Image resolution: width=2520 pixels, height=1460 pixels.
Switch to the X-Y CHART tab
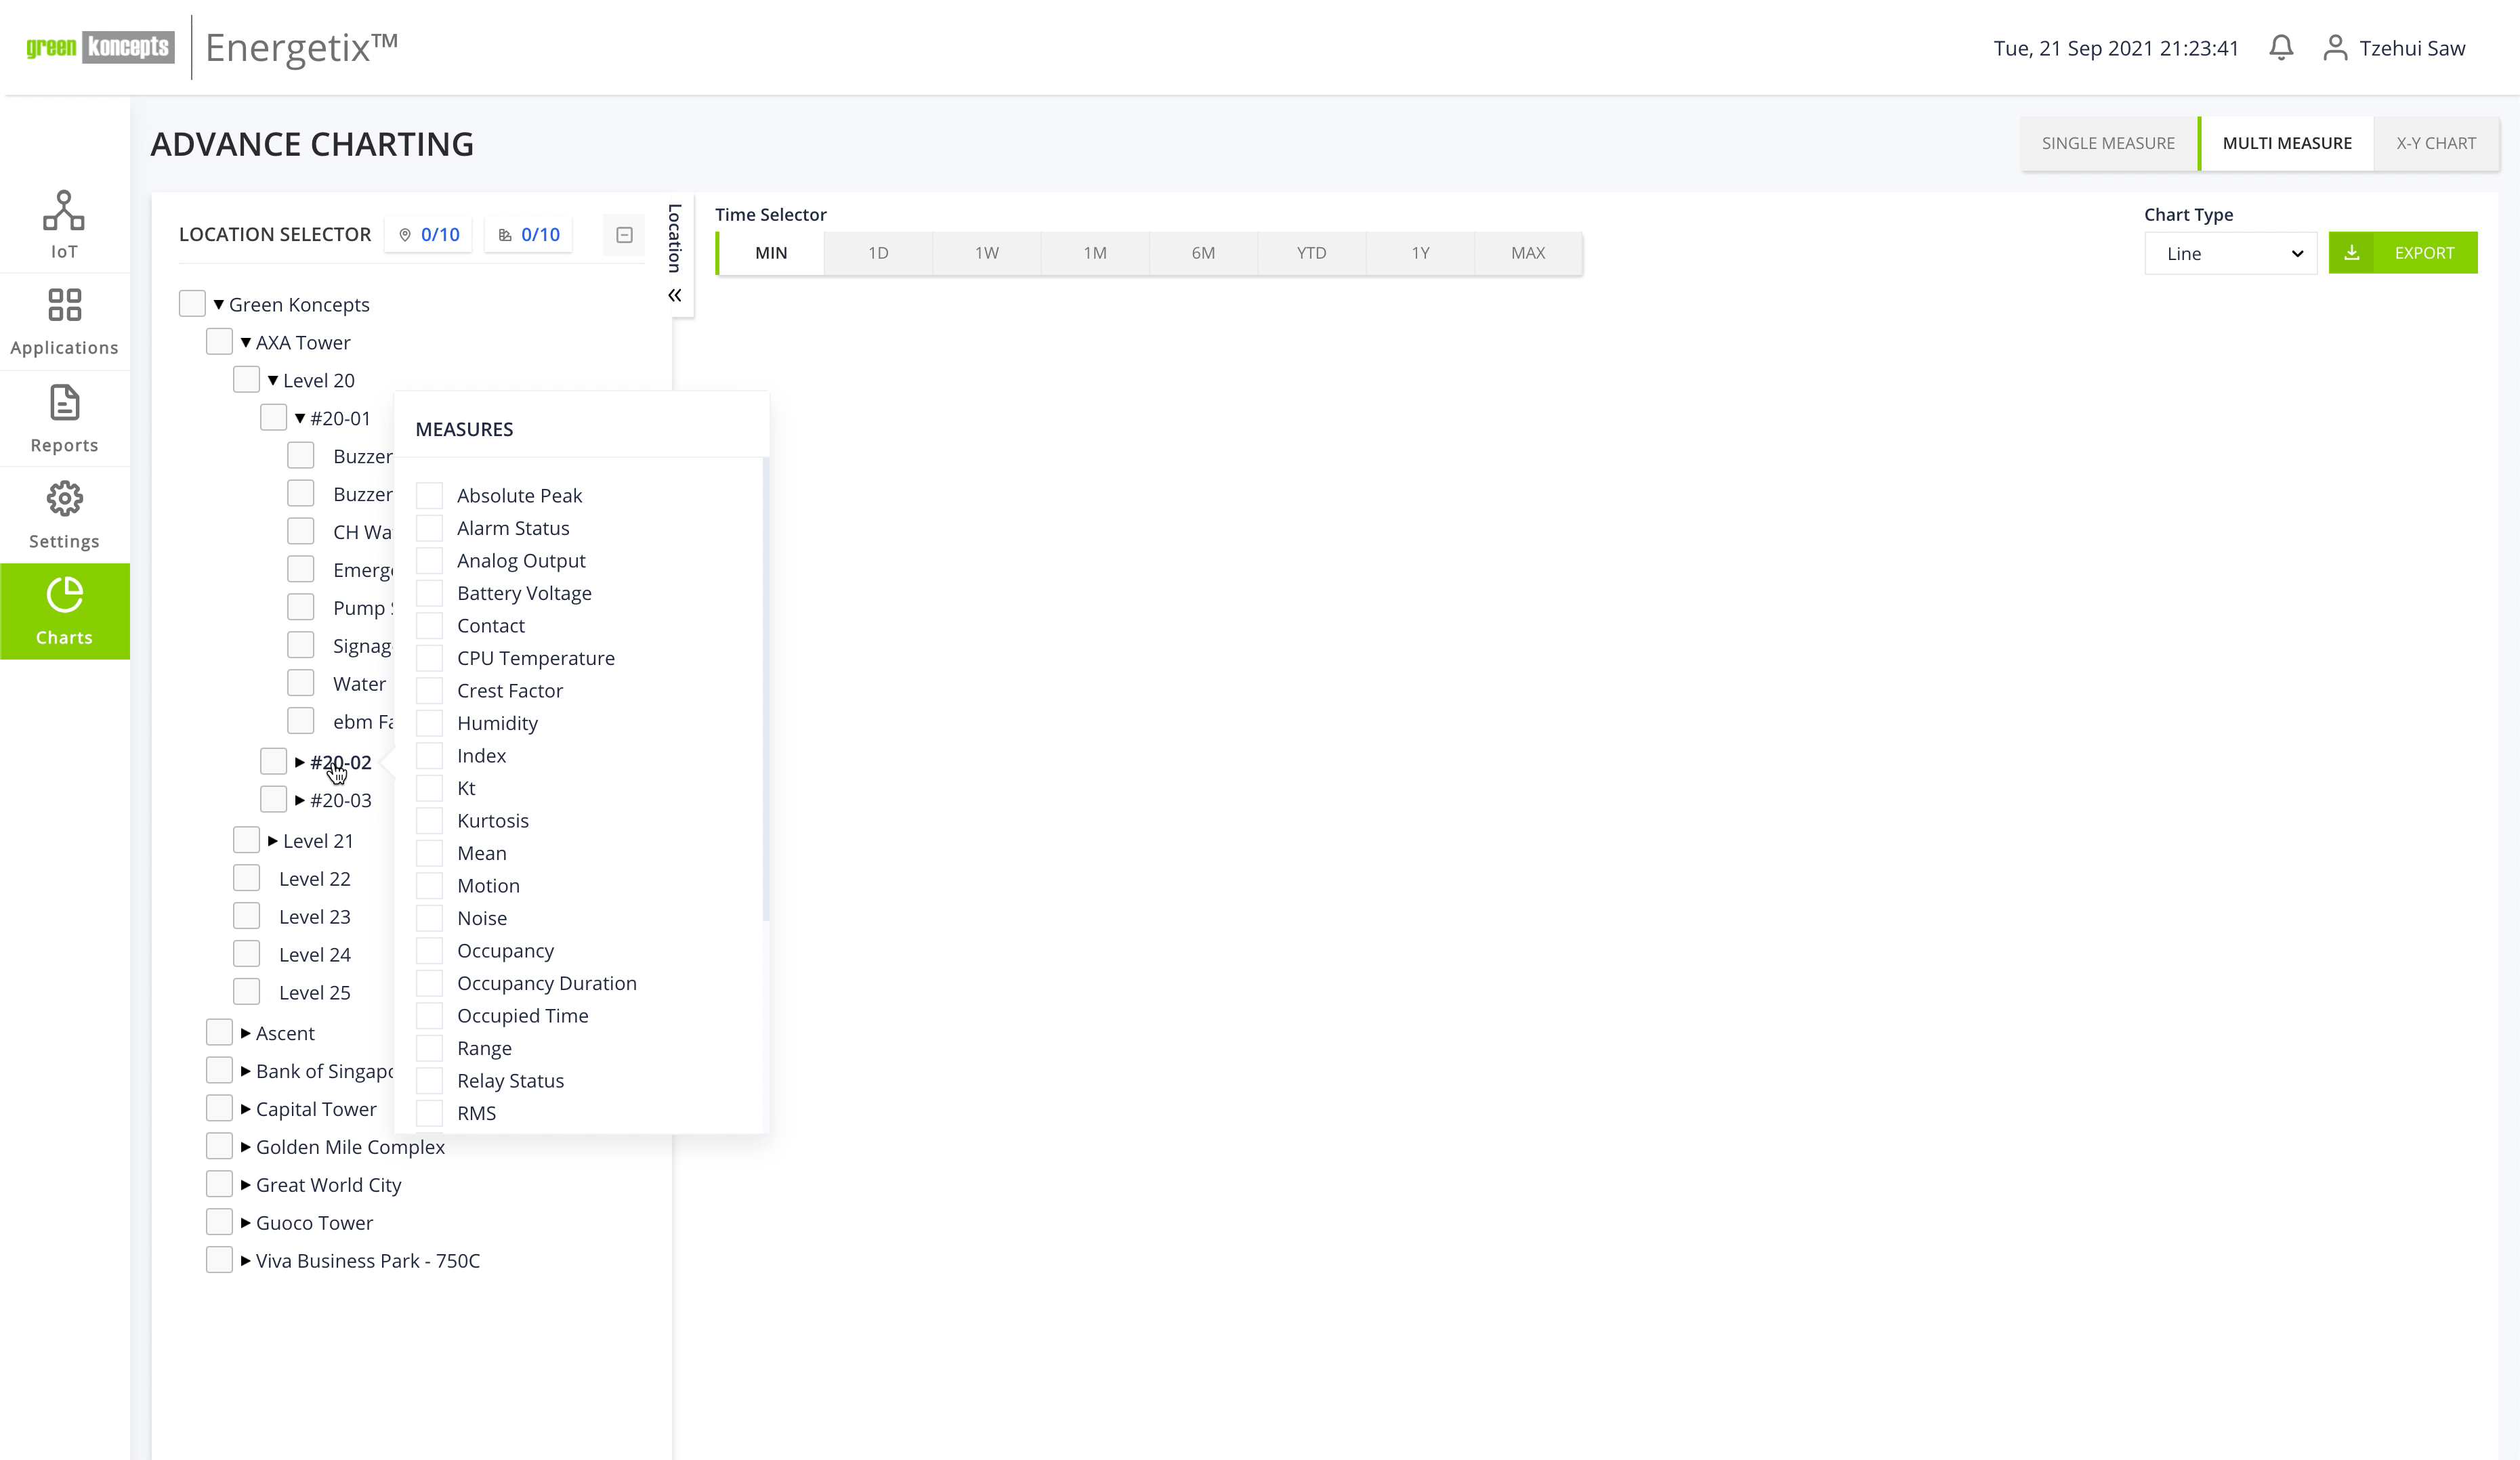point(2435,143)
